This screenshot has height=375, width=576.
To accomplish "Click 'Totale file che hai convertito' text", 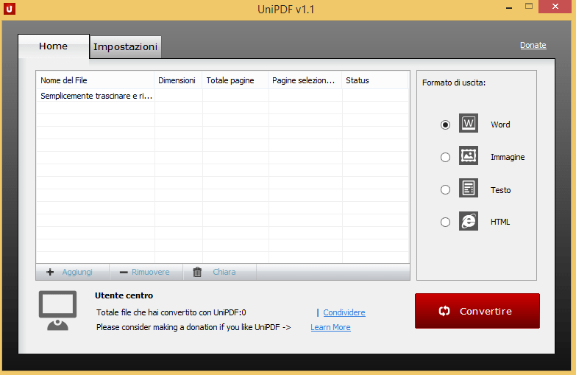I will 171,312.
